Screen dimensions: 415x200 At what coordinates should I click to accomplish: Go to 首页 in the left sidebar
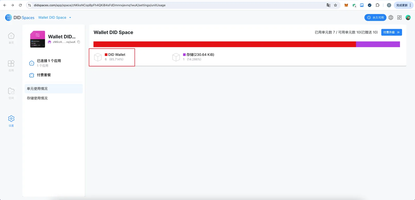11,38
